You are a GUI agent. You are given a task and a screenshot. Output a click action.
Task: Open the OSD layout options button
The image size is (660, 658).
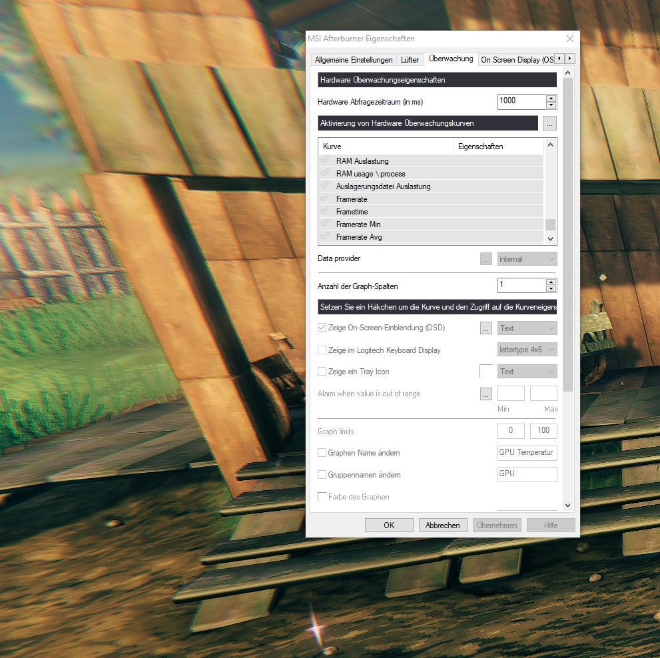point(486,328)
